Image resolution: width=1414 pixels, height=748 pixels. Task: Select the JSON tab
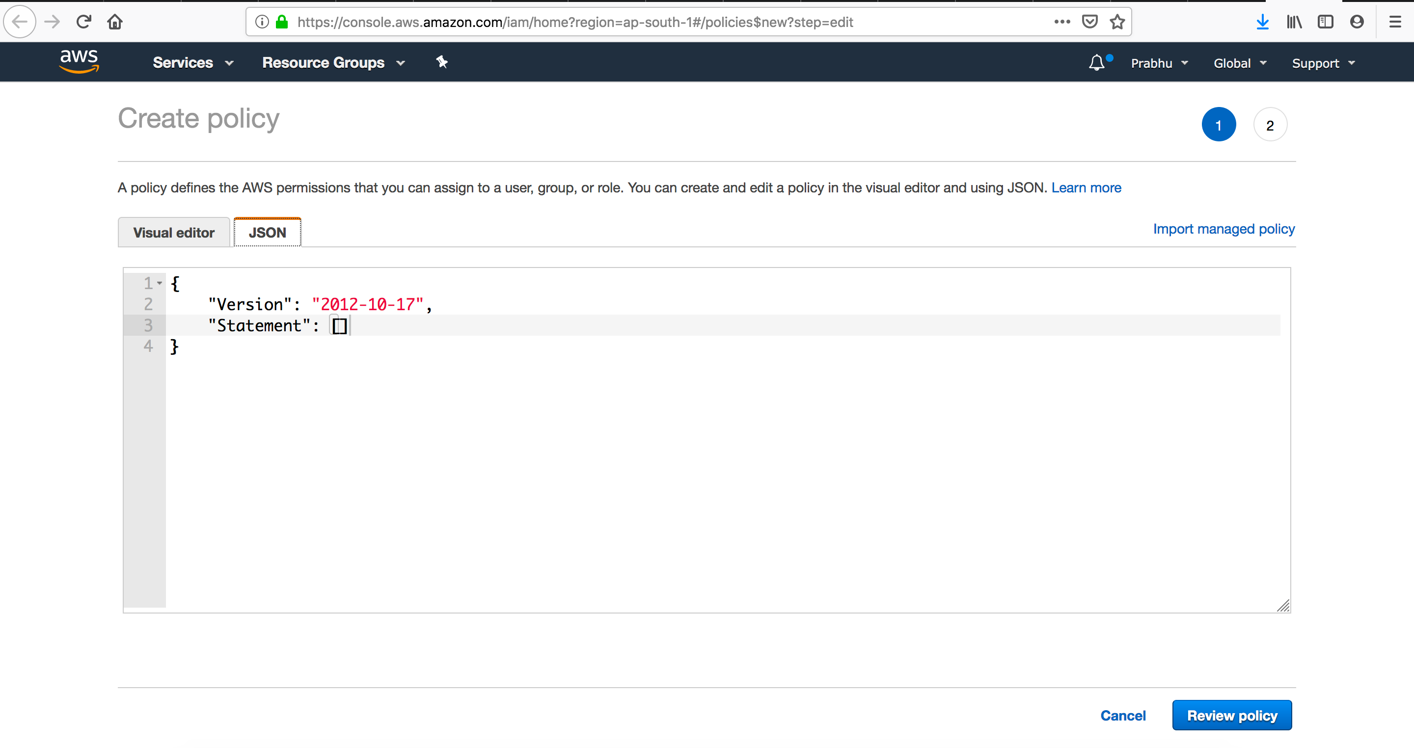(267, 233)
